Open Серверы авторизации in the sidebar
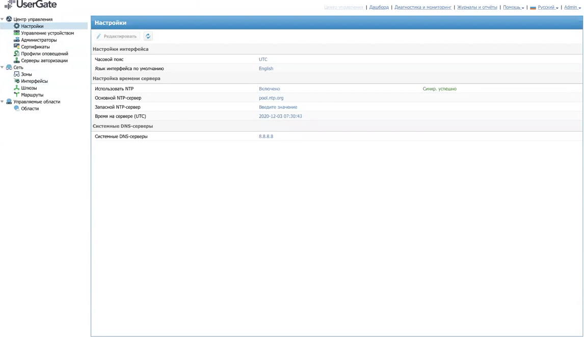Viewport: 584px width, 337px height. (x=44, y=60)
